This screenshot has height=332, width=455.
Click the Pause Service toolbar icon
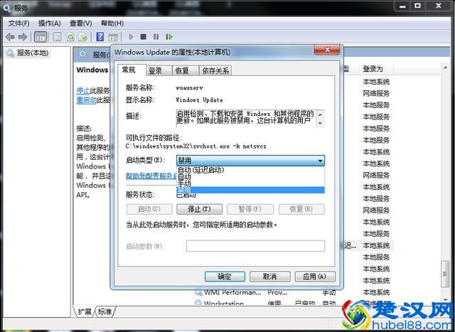tap(156, 37)
